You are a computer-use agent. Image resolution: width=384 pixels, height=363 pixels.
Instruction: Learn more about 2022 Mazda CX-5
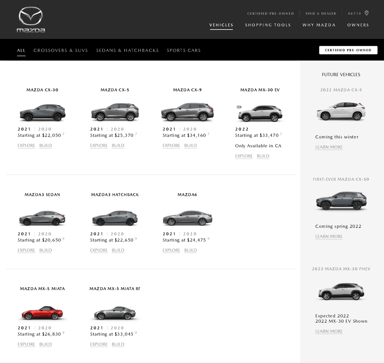(329, 147)
